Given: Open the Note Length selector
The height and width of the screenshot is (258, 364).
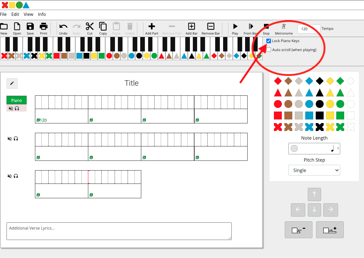Looking at the screenshot, I should click(314, 149).
